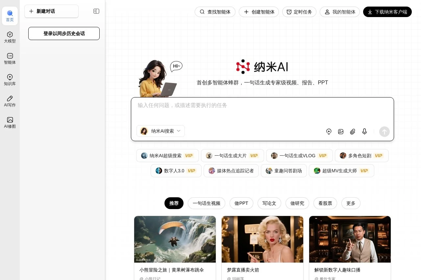The height and width of the screenshot is (280, 421).
Task: Open the AI写作 tool in the sidebar
Action: click(10, 101)
